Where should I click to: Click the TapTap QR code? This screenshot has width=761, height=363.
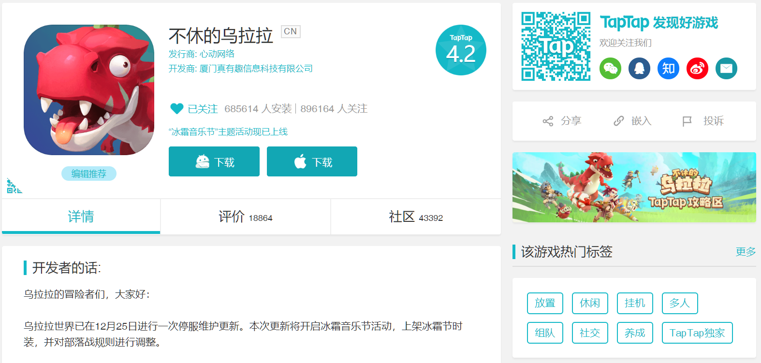tap(556, 46)
